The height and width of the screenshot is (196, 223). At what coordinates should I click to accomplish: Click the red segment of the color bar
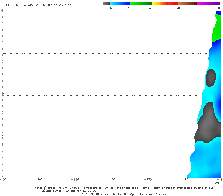[x=173, y=4]
